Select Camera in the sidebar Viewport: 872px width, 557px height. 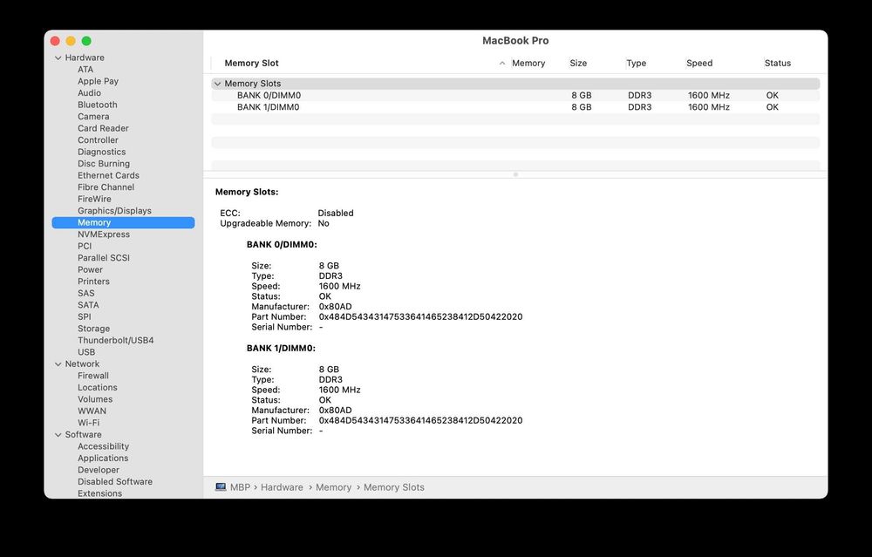pos(93,117)
